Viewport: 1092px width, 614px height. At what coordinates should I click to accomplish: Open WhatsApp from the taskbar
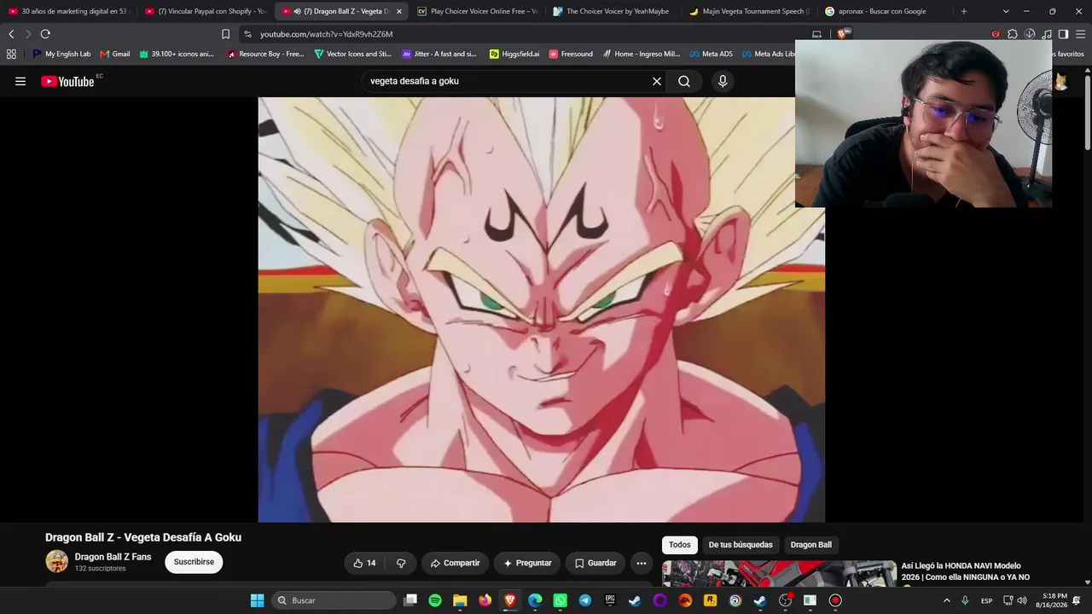coord(560,600)
